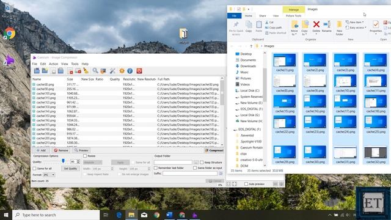Click the output folder browse button
Viewport: 391px width, 220px height.
[x=196, y=163]
